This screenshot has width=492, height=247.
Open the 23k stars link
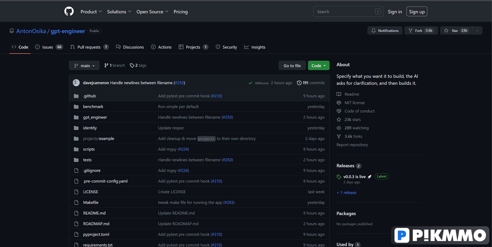coord(352,120)
